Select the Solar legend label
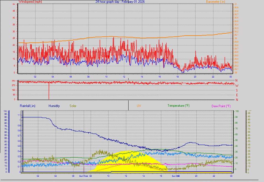Viewport: 264px width, 182px height. pyautogui.click(x=73, y=106)
